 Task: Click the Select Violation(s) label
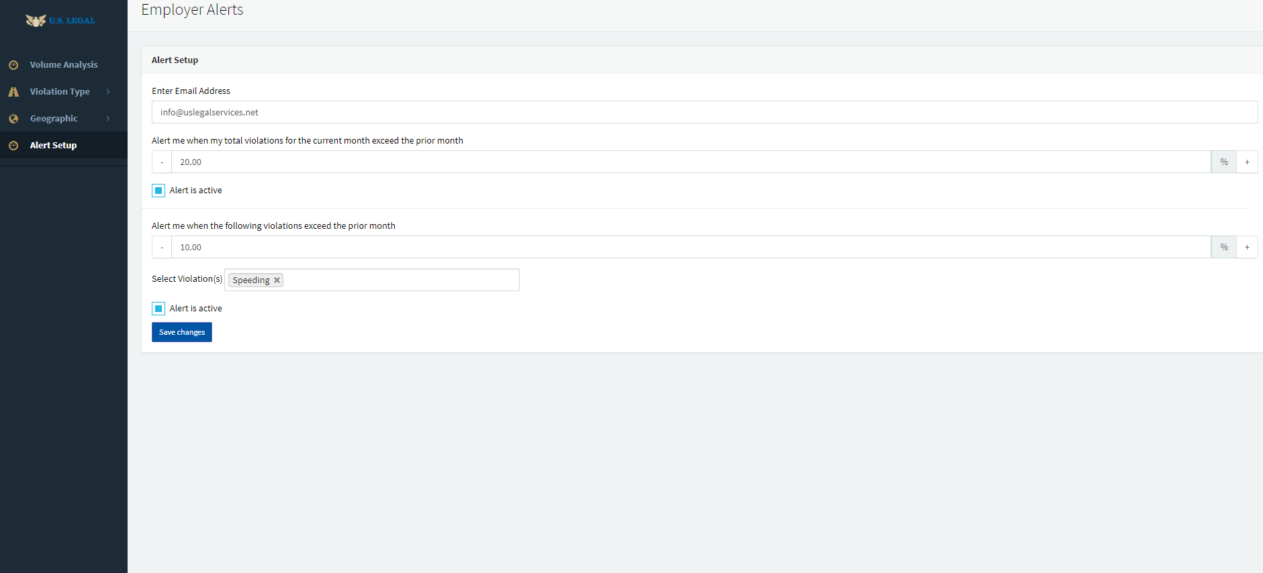187,278
